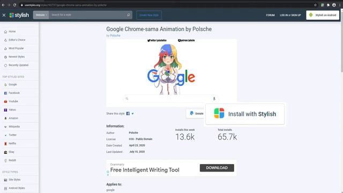Click the Twitter icon in sidebar
The image size is (343, 193).
coord(5,135)
